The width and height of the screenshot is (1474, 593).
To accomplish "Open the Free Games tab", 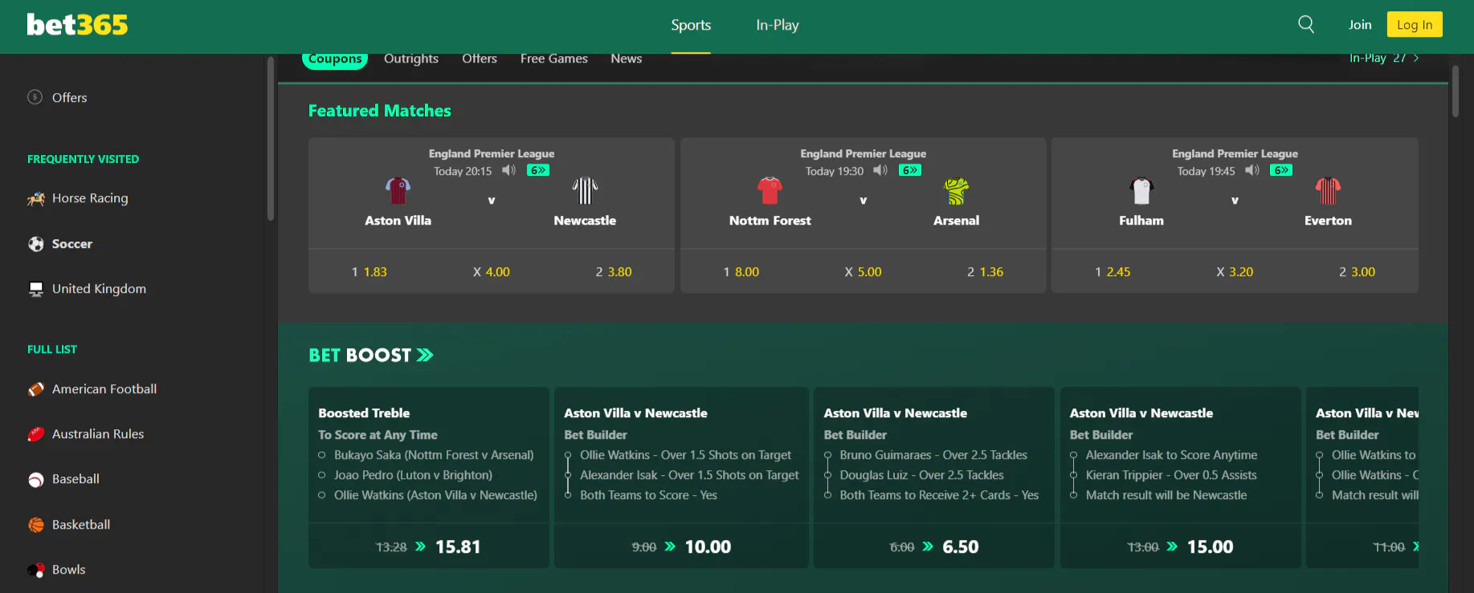I will (554, 59).
